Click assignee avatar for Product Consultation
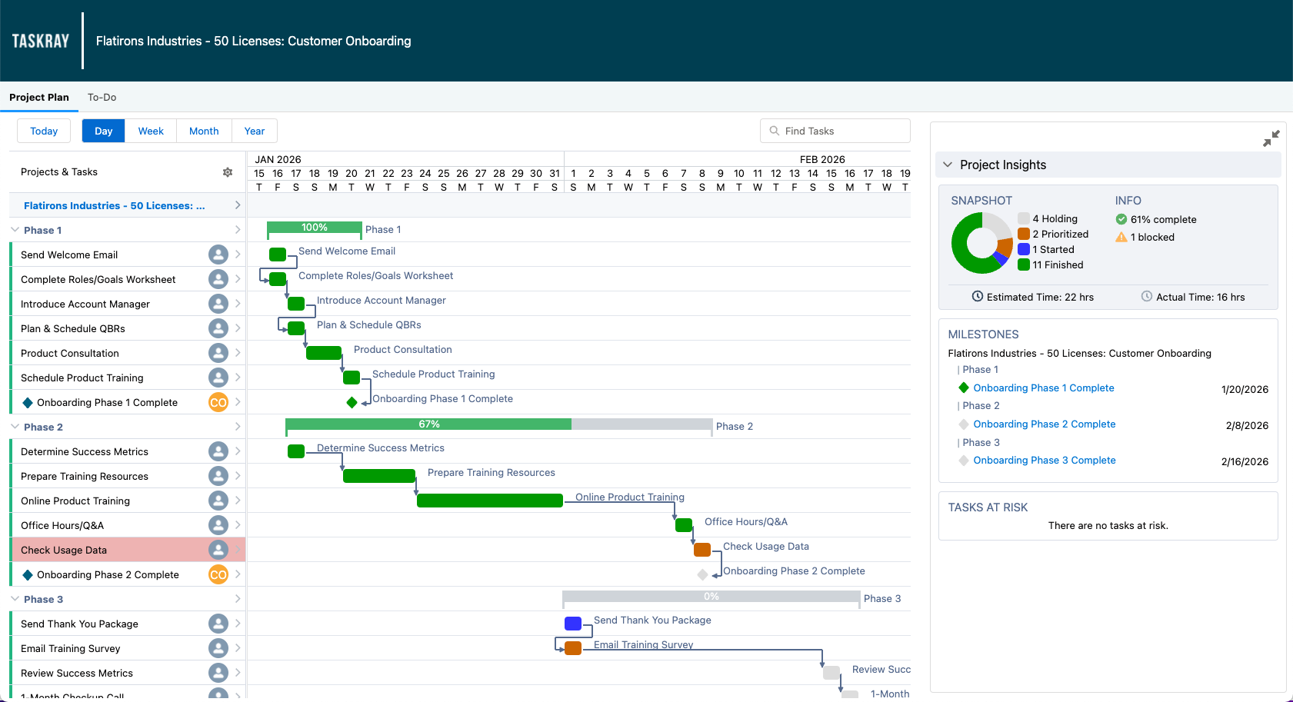This screenshot has height=702, width=1293. (218, 353)
